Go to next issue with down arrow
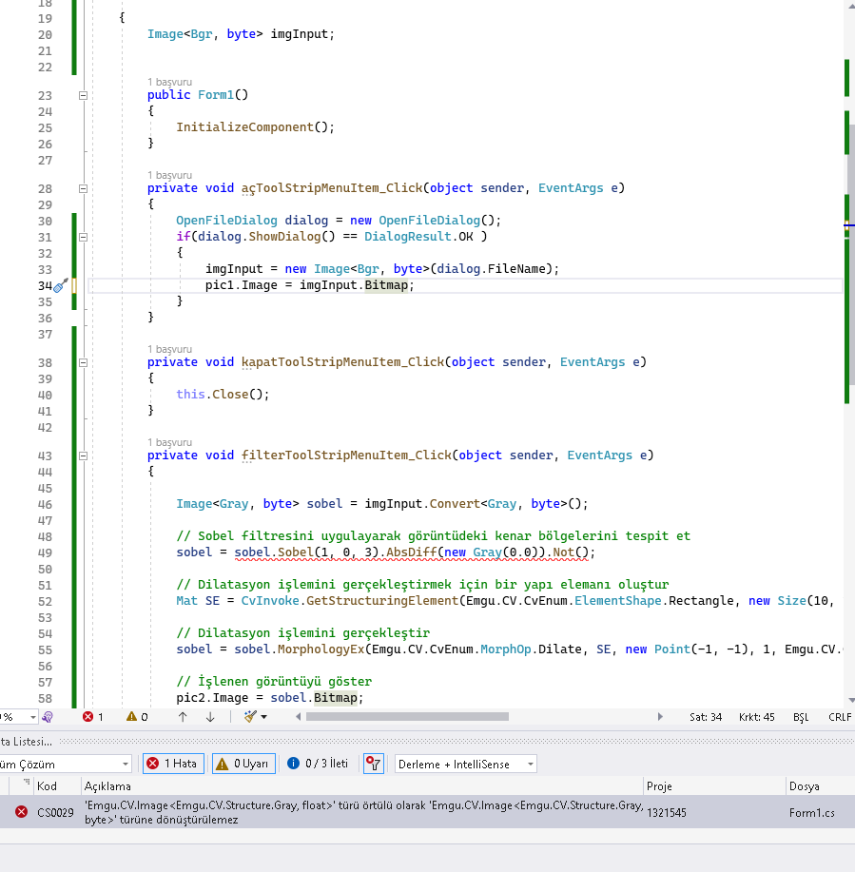855x872 pixels. click(210, 717)
